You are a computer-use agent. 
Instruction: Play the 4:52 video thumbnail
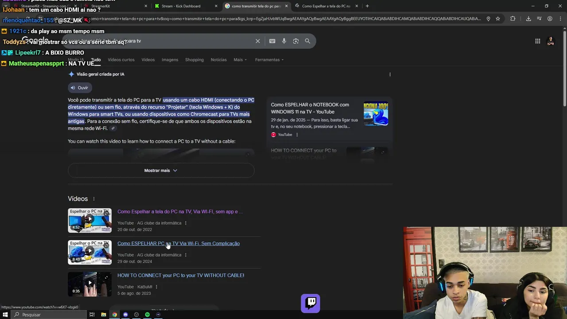(89, 221)
